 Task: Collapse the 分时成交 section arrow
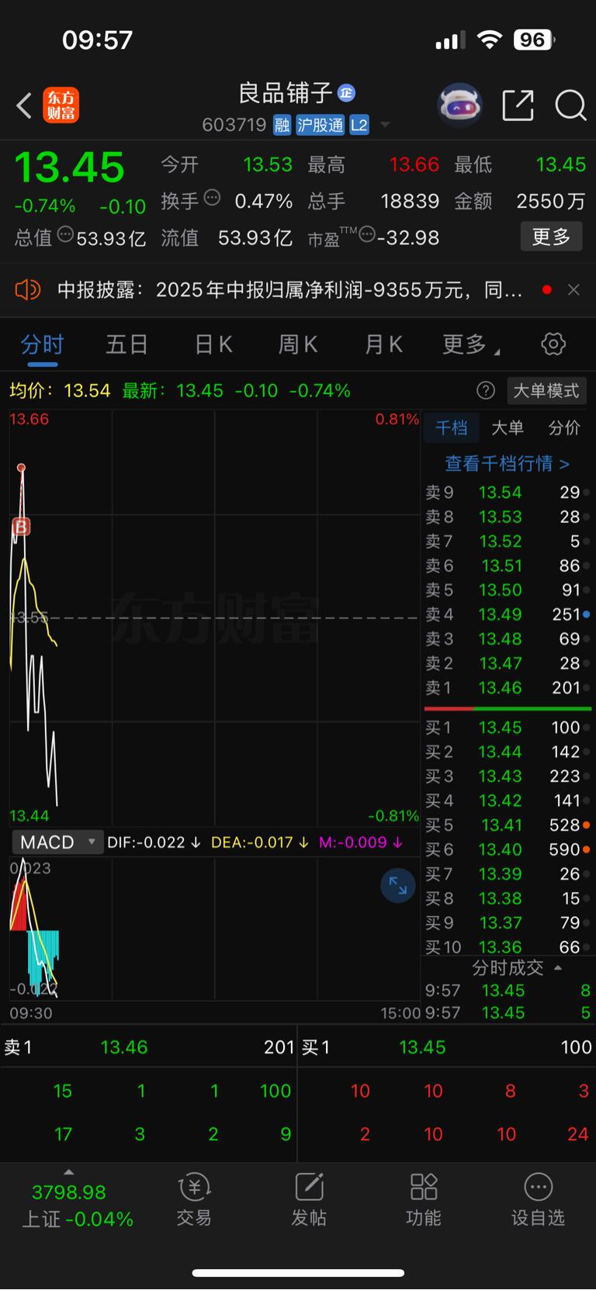coord(557,967)
